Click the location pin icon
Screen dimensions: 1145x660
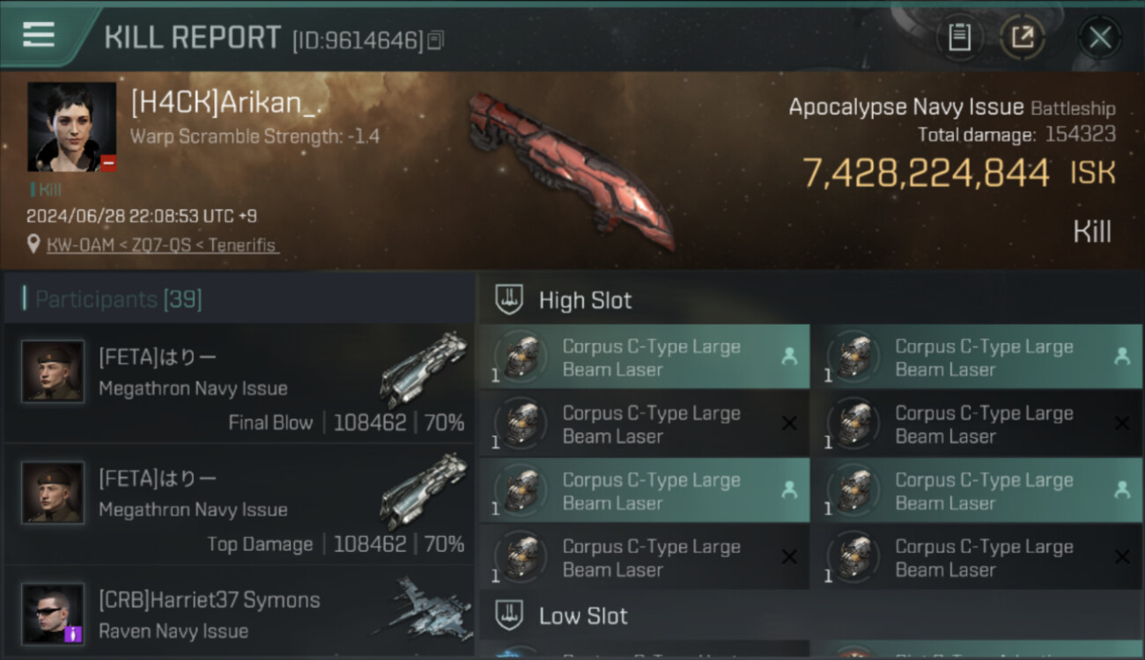tap(33, 244)
